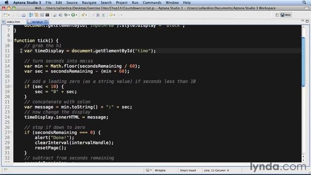Click the yellow pencil toolbar icon

[x=83, y=15]
